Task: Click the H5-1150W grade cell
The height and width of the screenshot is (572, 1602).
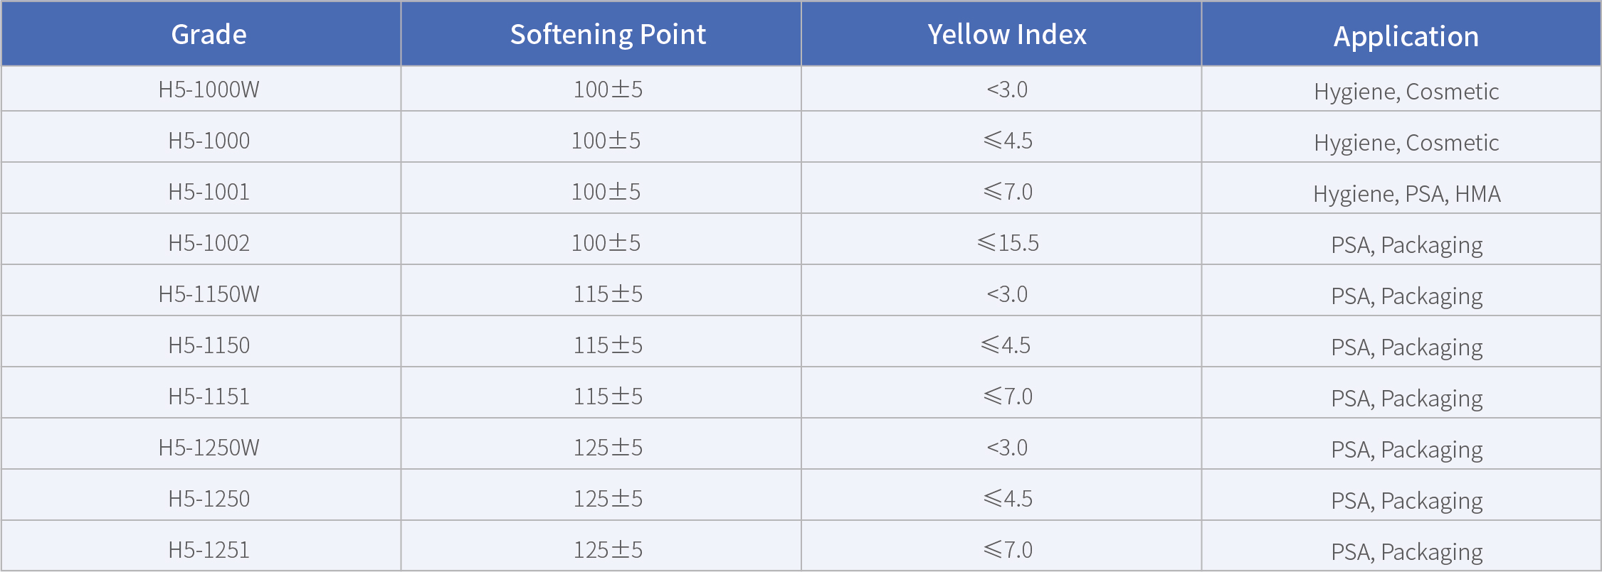Action: coord(209,294)
